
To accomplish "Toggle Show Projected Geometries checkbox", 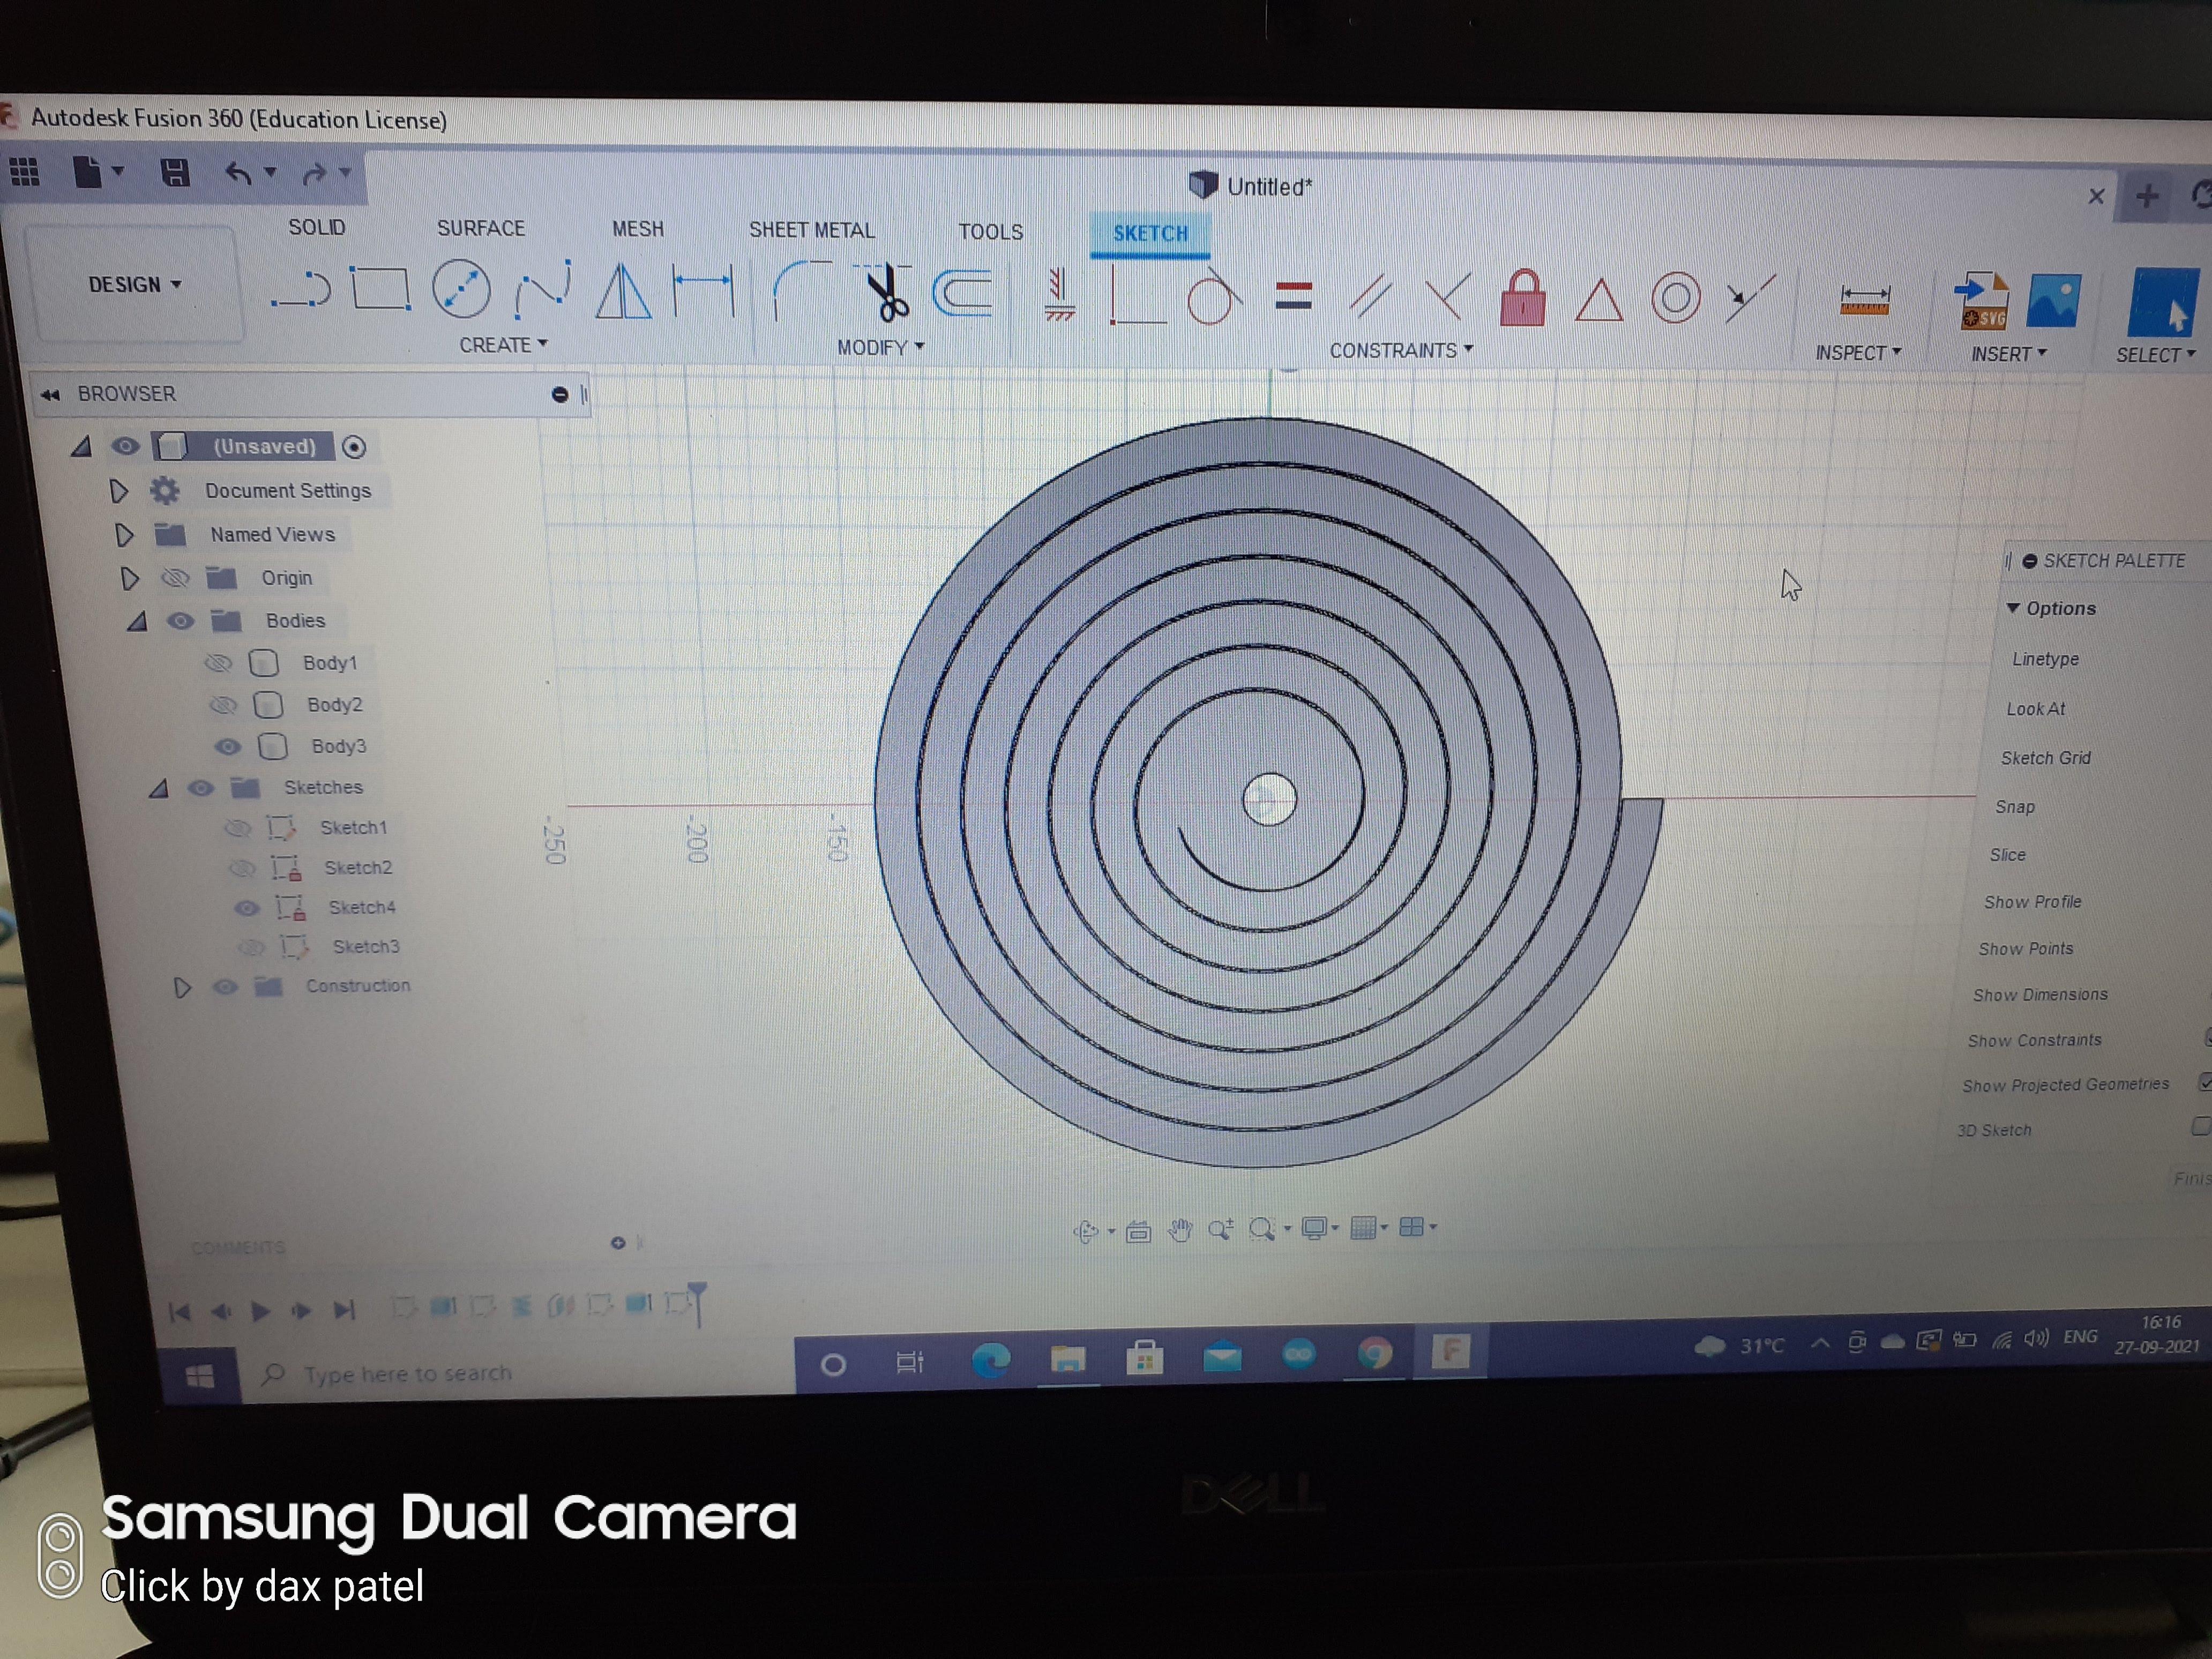I will 2204,1083.
